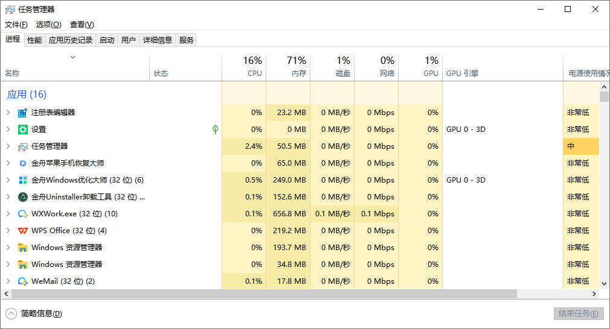Open the 文件(F) menu

pyautogui.click(x=16, y=25)
